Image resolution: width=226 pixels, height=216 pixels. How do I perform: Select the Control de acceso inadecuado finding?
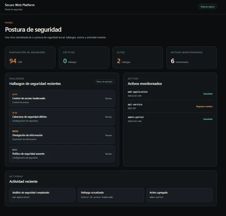(62, 99)
